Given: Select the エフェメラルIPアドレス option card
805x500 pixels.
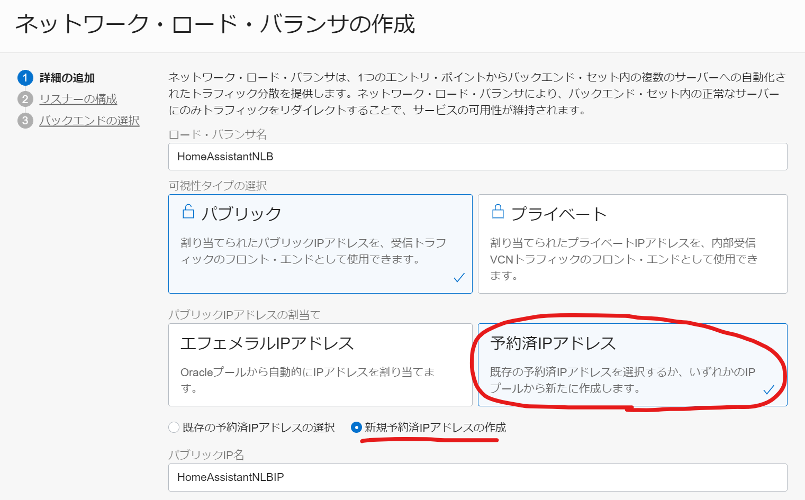Looking at the screenshot, I should click(x=320, y=365).
